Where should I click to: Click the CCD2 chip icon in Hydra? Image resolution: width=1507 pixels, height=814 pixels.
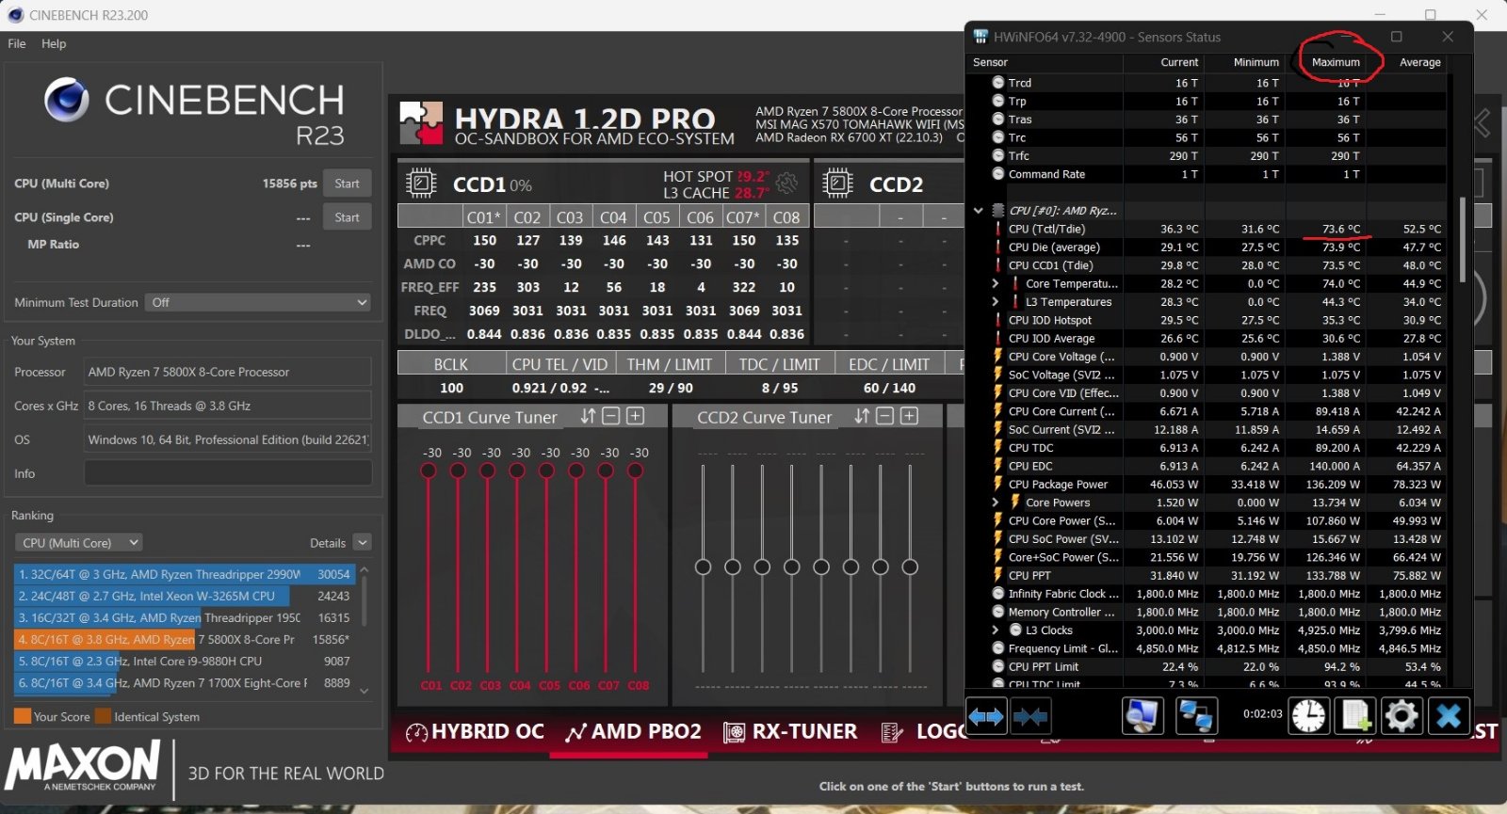click(x=836, y=183)
